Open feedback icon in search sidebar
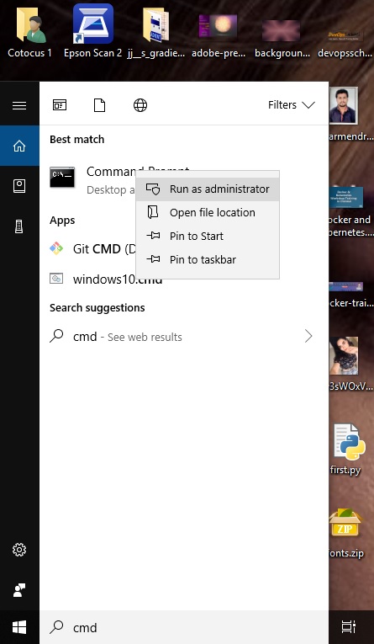374x644 pixels. (x=19, y=590)
